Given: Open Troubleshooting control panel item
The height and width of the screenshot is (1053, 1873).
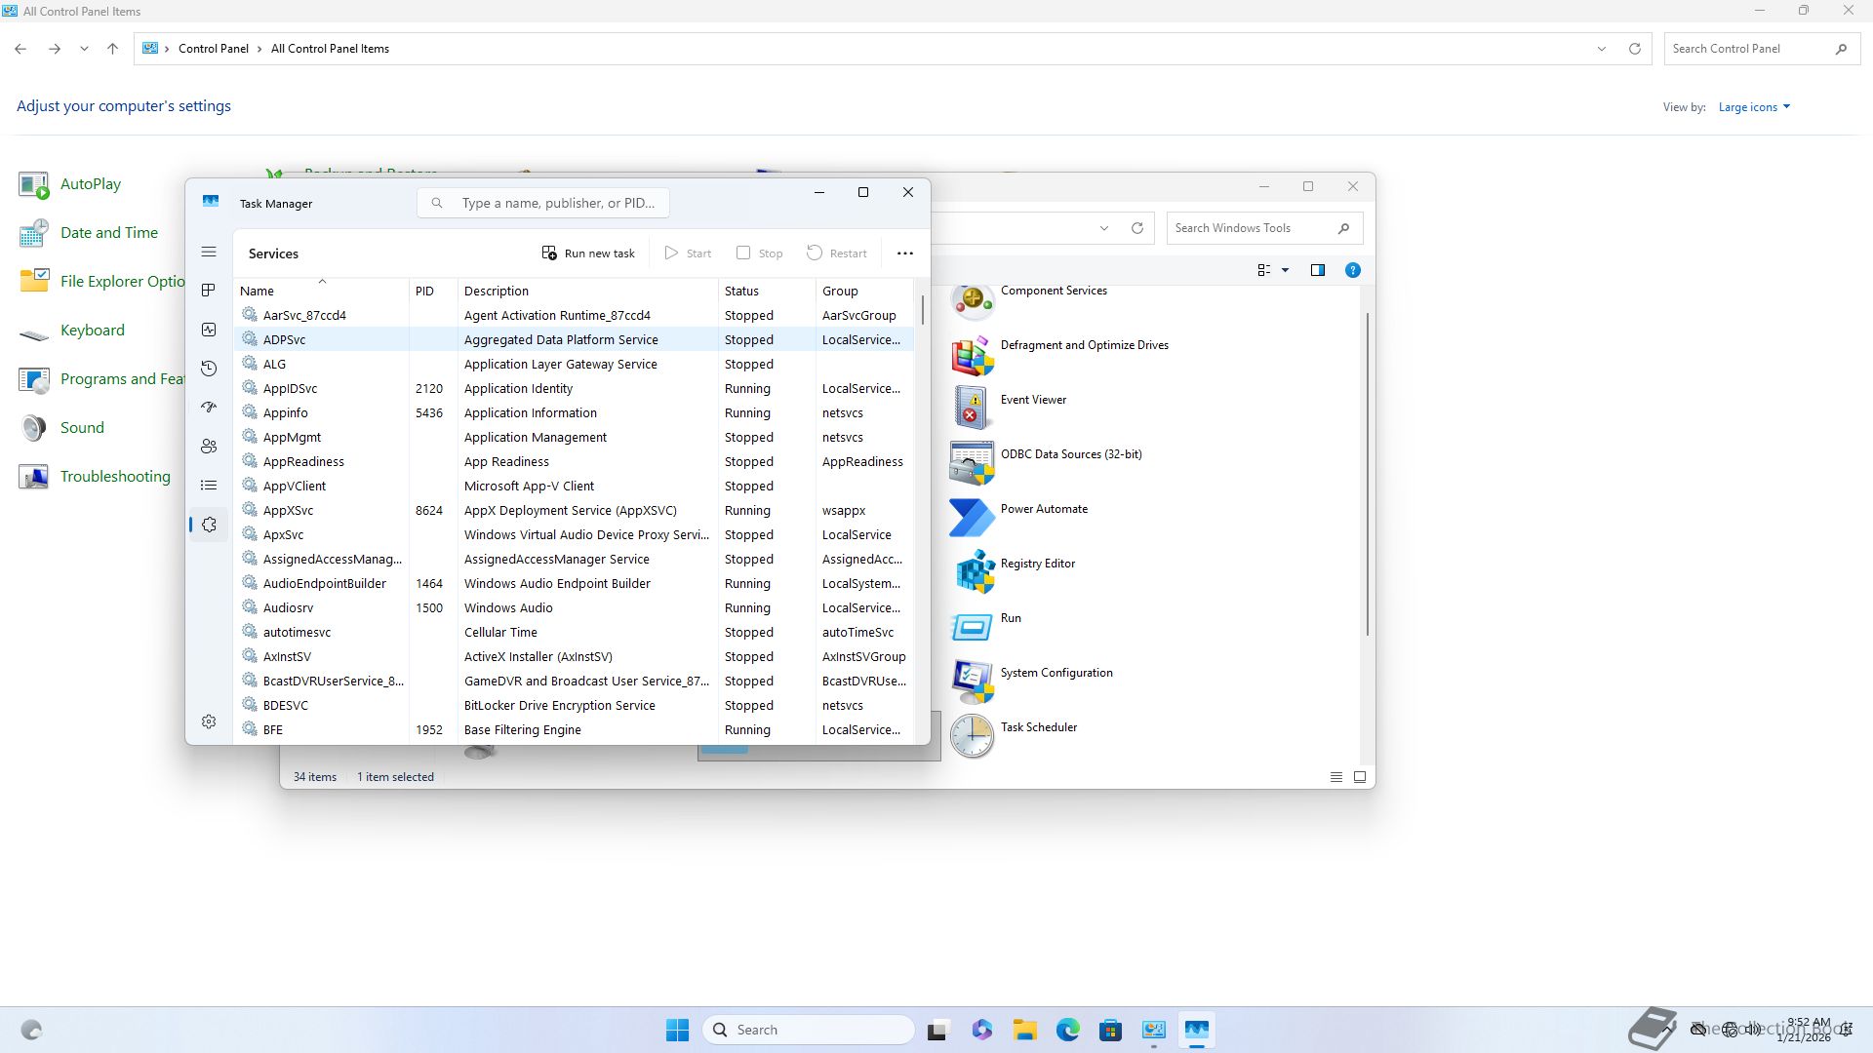Looking at the screenshot, I should (114, 477).
